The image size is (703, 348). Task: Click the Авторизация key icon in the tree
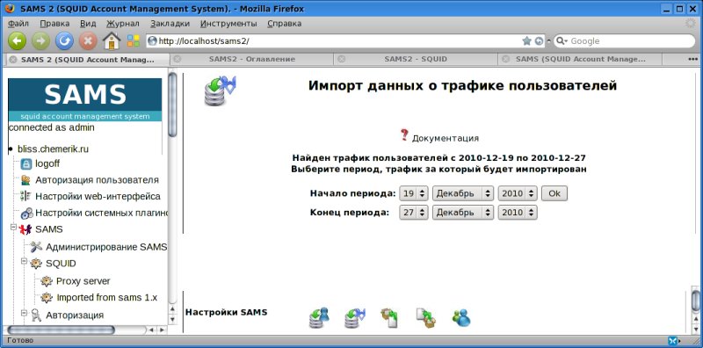(36, 315)
